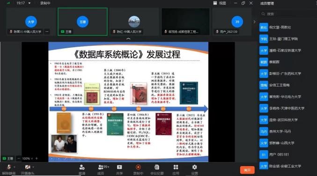Select member from 华北电力大学 in the list
317x176 pixels.
pyautogui.click(x=288, y=97)
